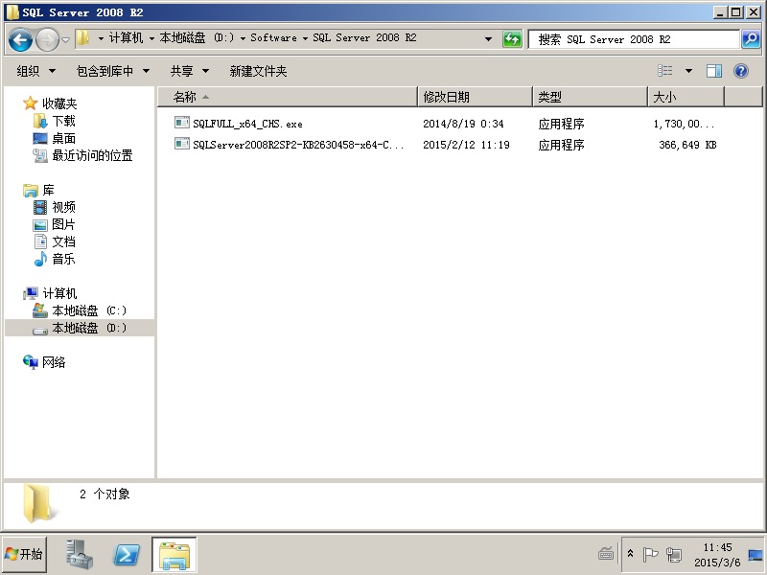Expand the arrow after 计算机 in path
The height and width of the screenshot is (575, 767).
151,38
